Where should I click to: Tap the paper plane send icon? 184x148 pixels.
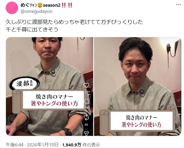[x=86, y=133]
